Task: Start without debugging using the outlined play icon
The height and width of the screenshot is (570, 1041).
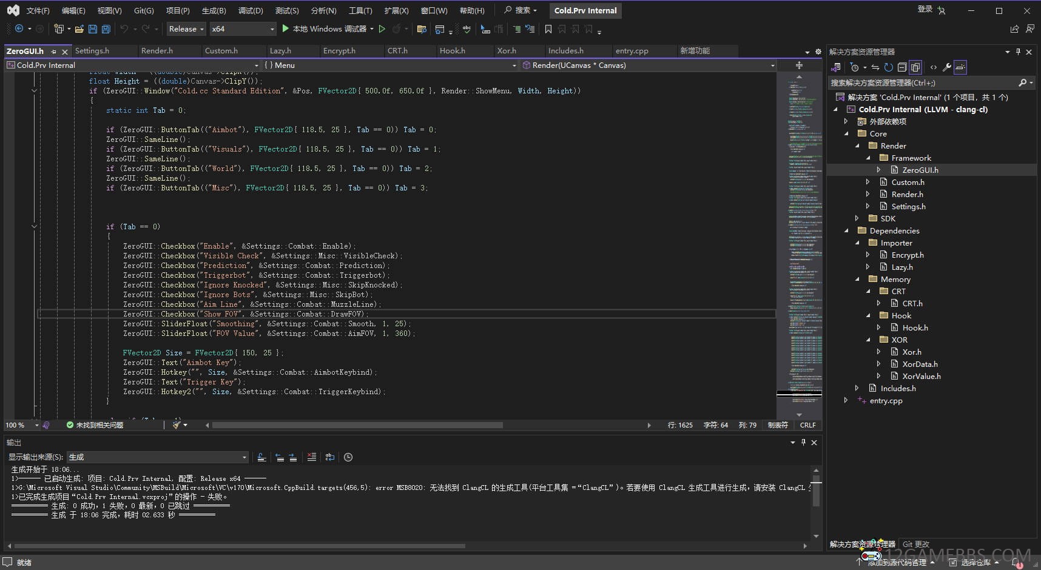Action: 382,29
